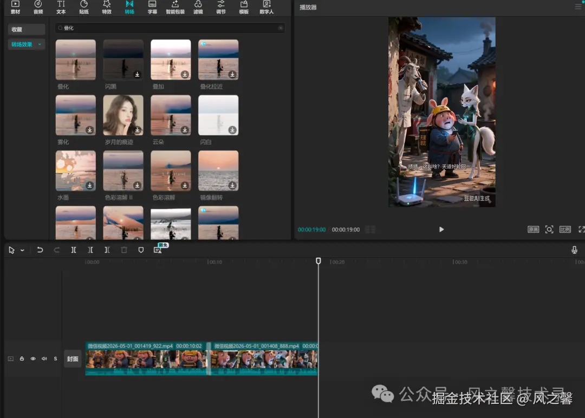
Task: Enter fullscreen preview mode
Action: [581, 230]
